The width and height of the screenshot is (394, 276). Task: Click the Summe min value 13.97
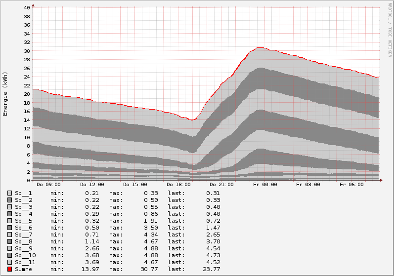click(x=91, y=269)
